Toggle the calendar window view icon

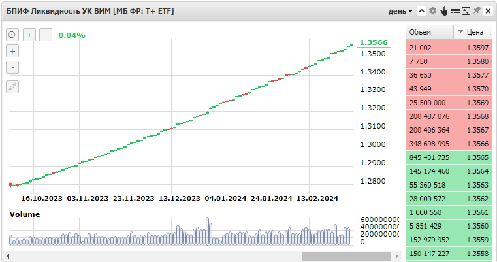tap(466, 11)
